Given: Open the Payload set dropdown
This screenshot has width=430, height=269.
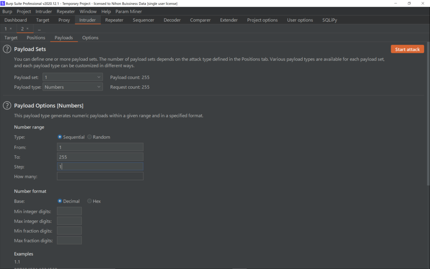Looking at the screenshot, I should [73, 77].
